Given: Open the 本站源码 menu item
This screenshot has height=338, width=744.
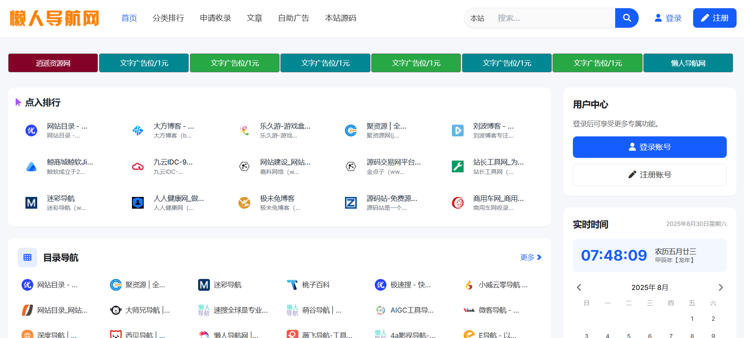Looking at the screenshot, I should point(341,18).
